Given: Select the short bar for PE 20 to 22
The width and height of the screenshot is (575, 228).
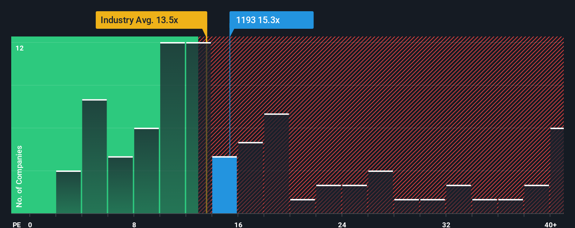Looking at the screenshot, I should [303, 206].
